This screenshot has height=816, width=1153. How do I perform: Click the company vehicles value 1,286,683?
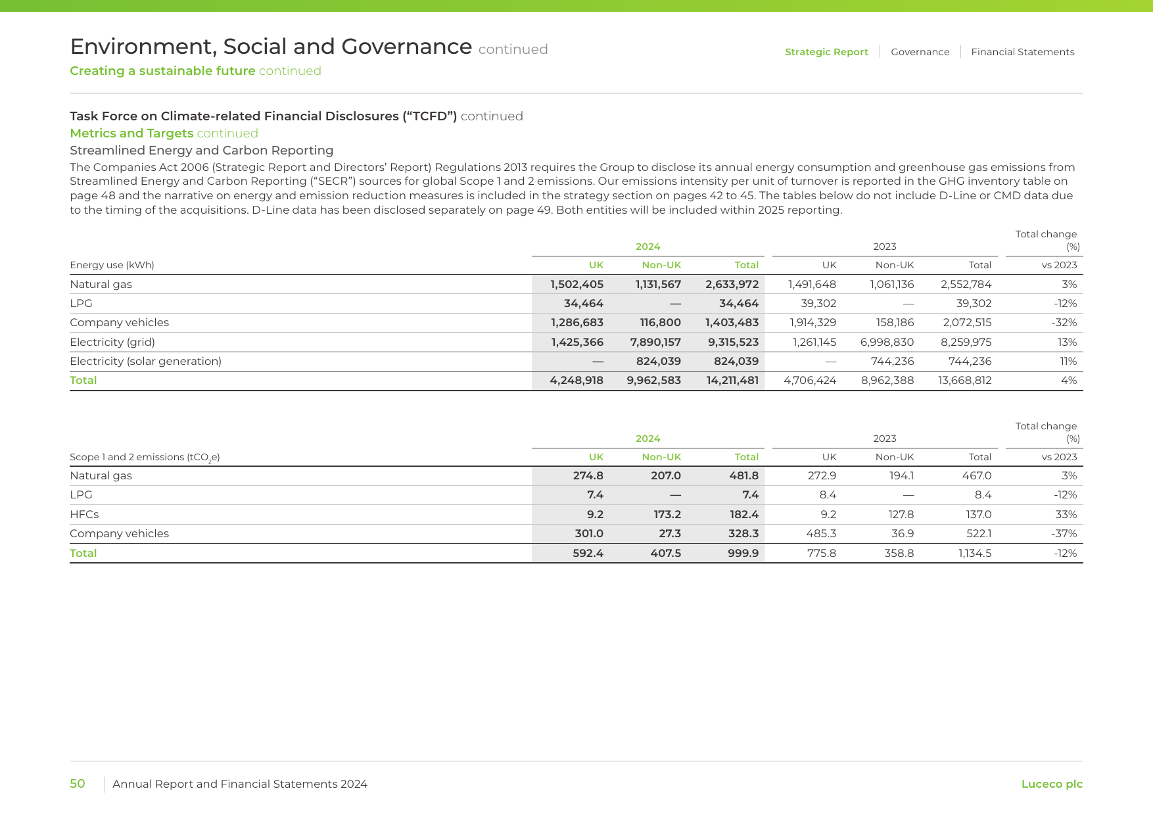(576, 322)
